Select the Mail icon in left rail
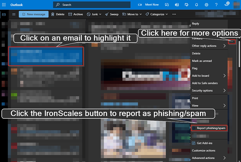241x162 pixels. pos(4,14)
